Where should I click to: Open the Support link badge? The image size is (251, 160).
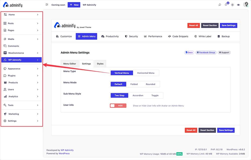[x=224, y=52]
